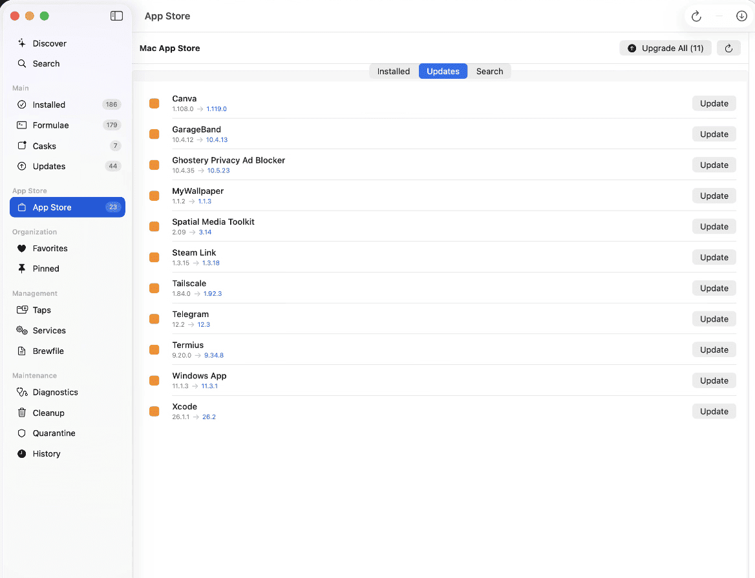755x578 pixels.
Task: Open Discover in the sidebar
Action: click(x=67, y=43)
